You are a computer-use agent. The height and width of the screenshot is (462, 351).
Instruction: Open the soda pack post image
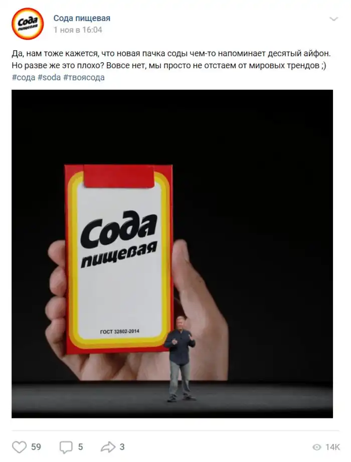(x=172, y=254)
